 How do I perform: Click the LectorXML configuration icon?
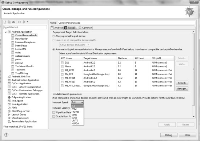(x=13, y=49)
